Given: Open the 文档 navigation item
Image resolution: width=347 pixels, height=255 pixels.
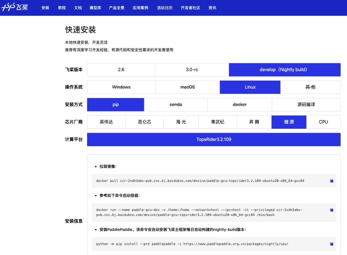Looking at the screenshot, I should click(x=78, y=8).
